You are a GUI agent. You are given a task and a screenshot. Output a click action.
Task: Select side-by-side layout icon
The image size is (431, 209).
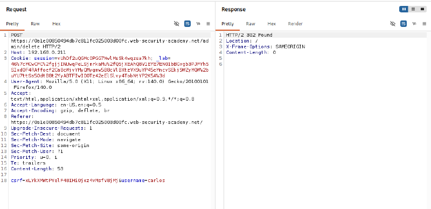point(404,9)
